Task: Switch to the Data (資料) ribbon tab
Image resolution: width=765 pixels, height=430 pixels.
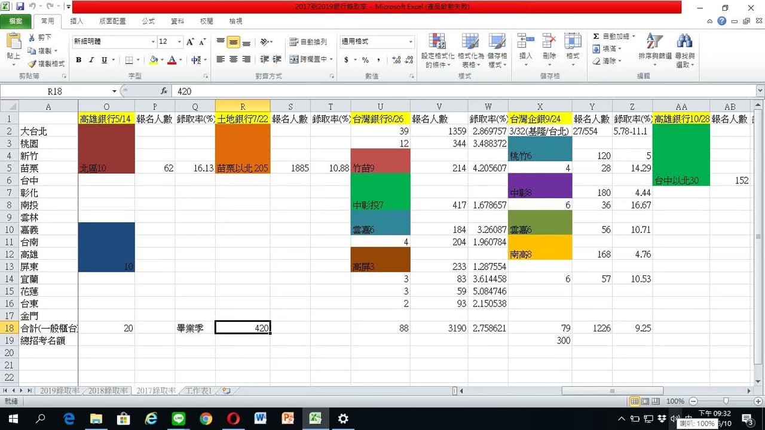Action: tap(178, 21)
